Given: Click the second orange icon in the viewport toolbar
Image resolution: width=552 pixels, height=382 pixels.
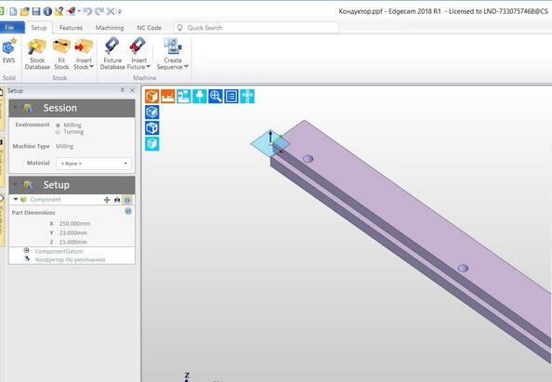Looking at the screenshot, I should (x=168, y=96).
